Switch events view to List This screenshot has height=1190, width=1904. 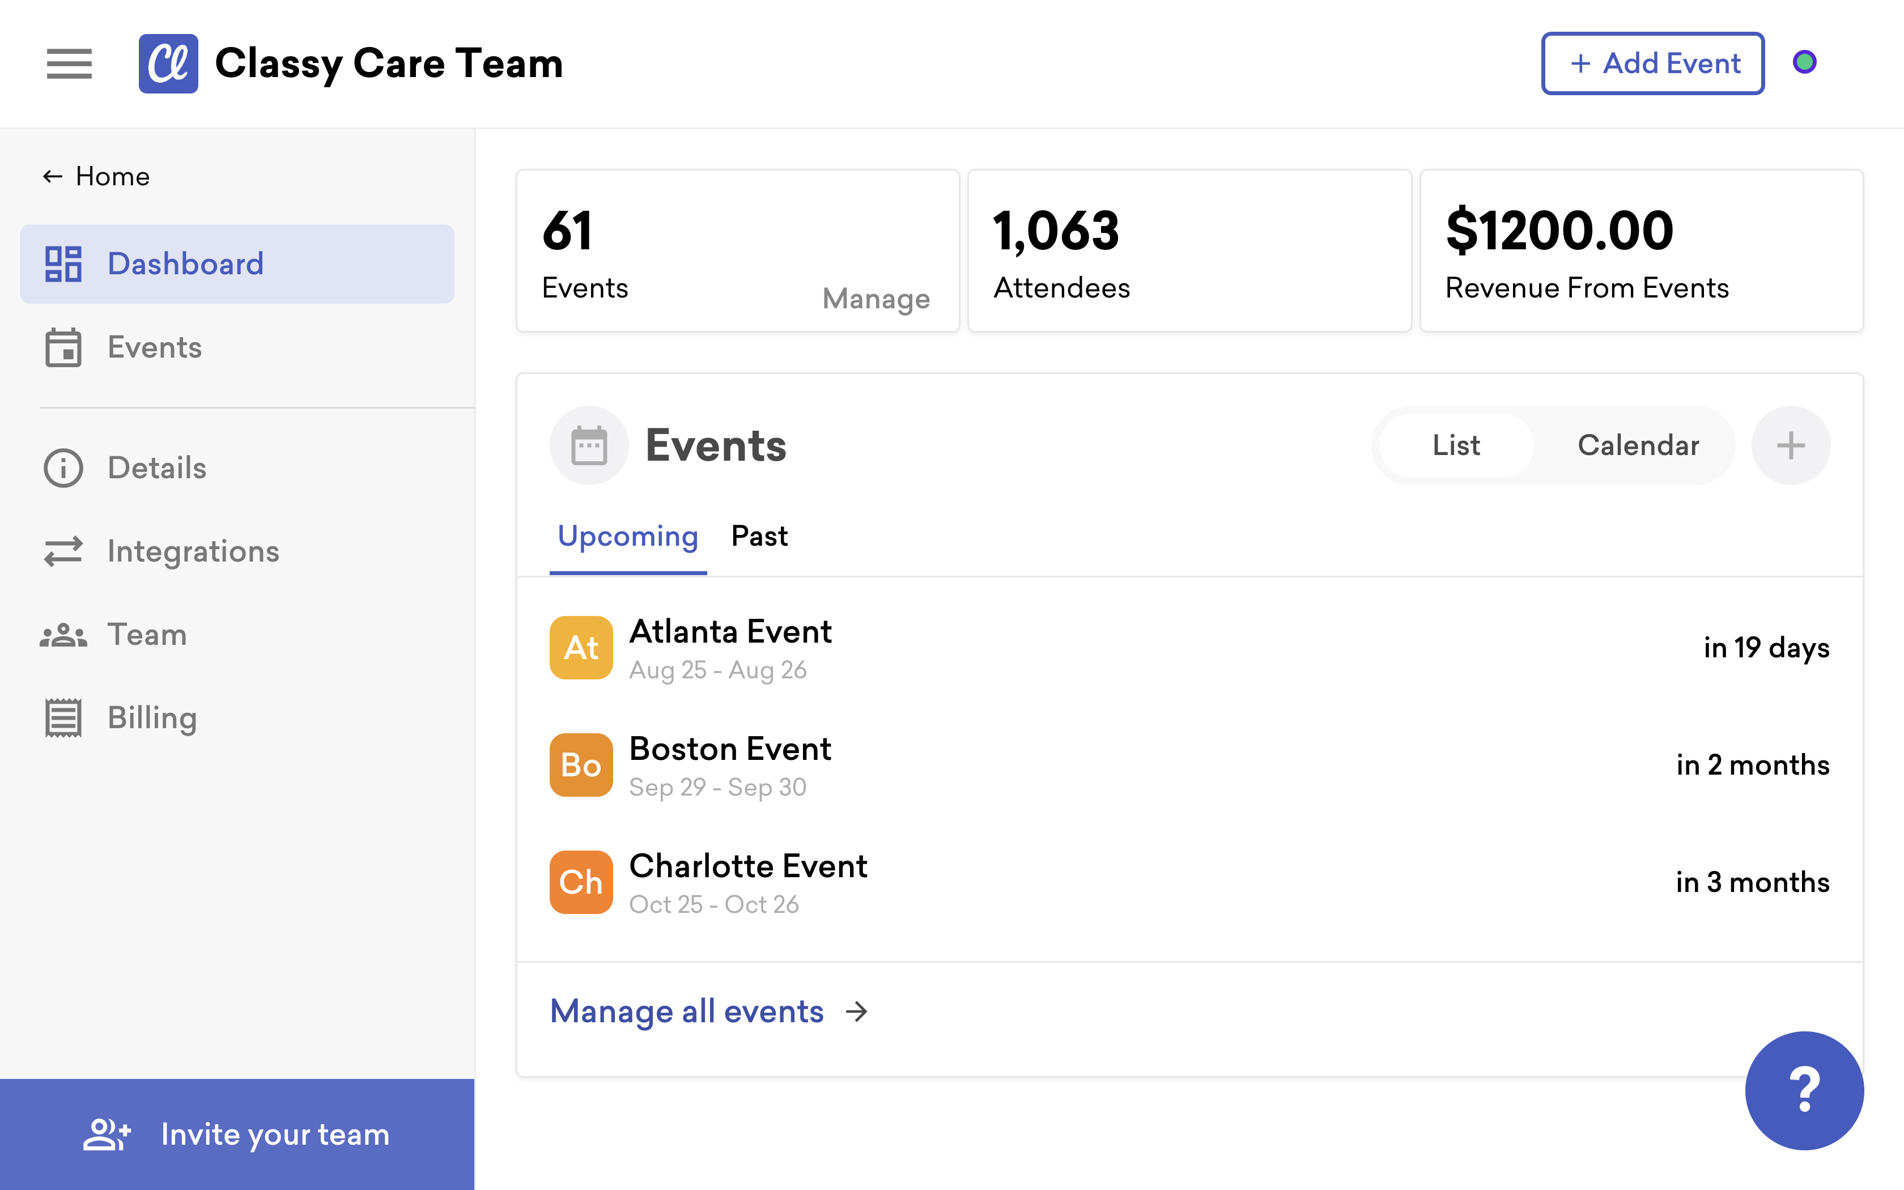pyautogui.click(x=1456, y=445)
